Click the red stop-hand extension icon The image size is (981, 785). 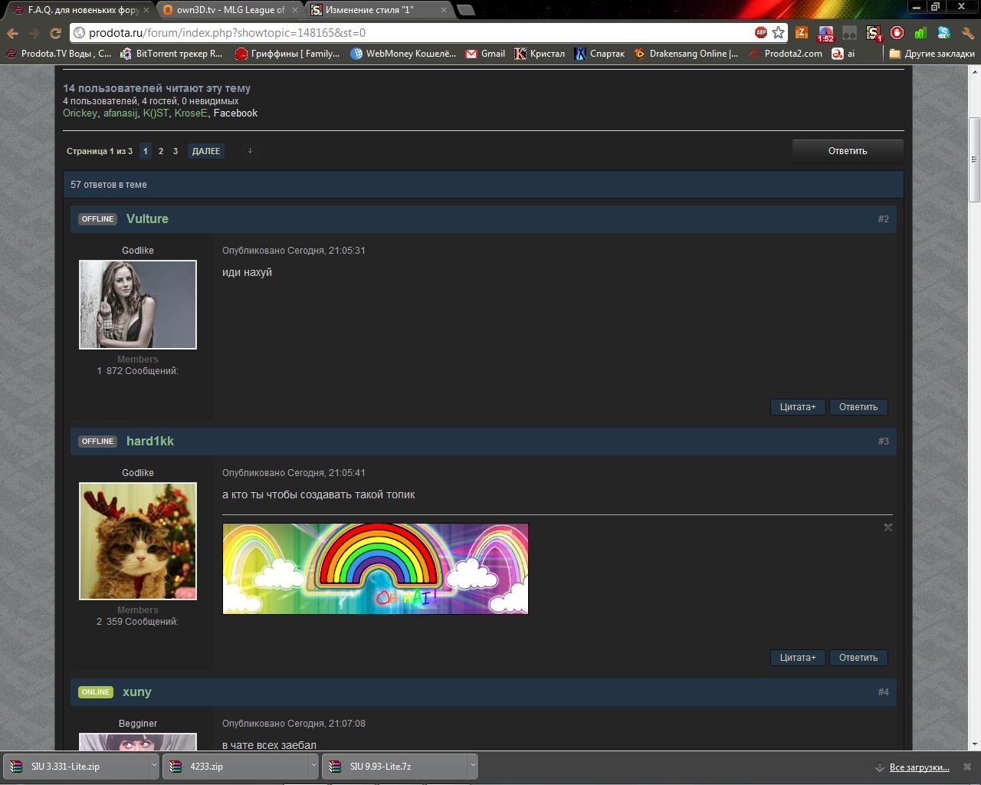click(x=897, y=33)
